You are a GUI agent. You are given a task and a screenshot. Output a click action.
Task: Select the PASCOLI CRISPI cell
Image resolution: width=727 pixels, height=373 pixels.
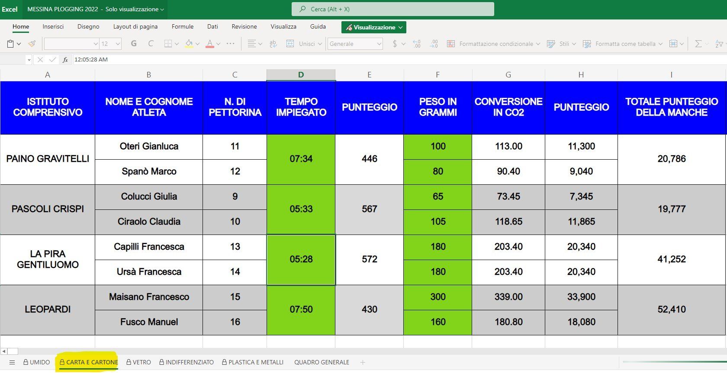pyautogui.click(x=48, y=209)
